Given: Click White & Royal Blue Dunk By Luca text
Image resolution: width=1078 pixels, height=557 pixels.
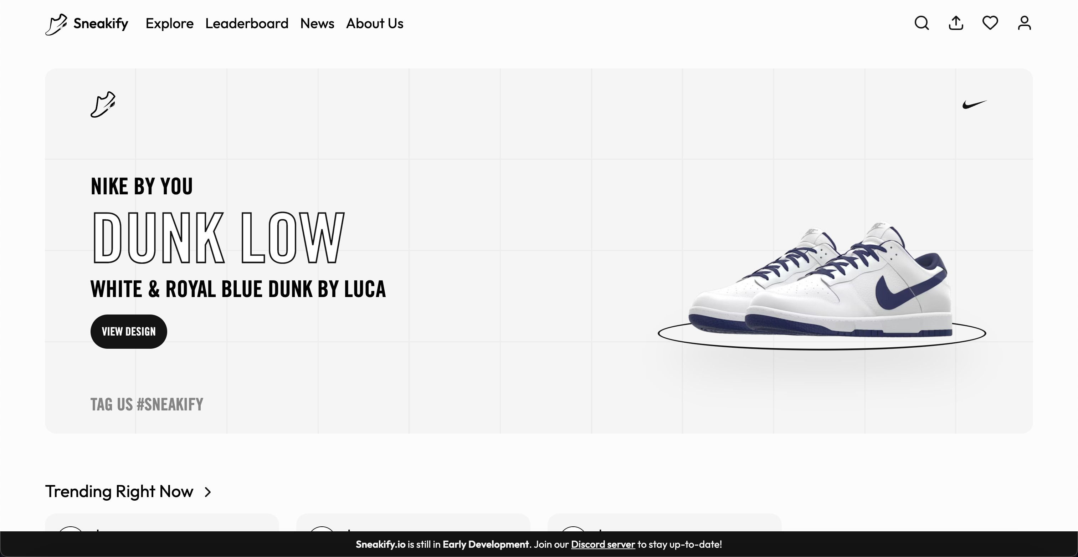Looking at the screenshot, I should pos(238,289).
